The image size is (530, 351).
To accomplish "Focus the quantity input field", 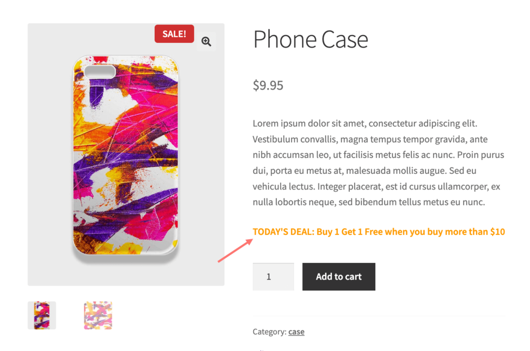I will pyautogui.click(x=273, y=276).
